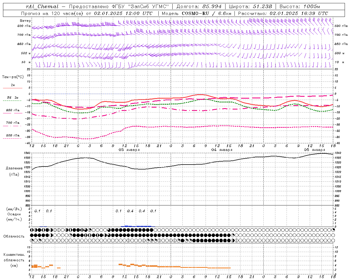Image resolution: width=349 pixels, height=279 pixels.
Task: Select the latitude value Широта: 51.238
Action: tap(250, 7)
